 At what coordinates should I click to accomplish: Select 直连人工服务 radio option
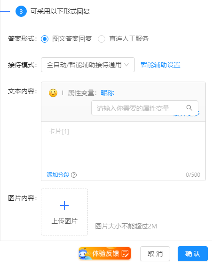click(102, 39)
